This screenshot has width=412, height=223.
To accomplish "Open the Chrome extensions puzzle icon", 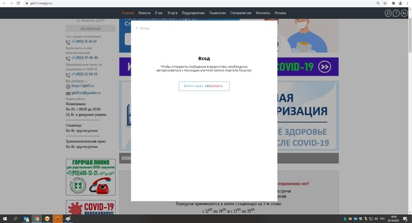I will tap(393, 3).
